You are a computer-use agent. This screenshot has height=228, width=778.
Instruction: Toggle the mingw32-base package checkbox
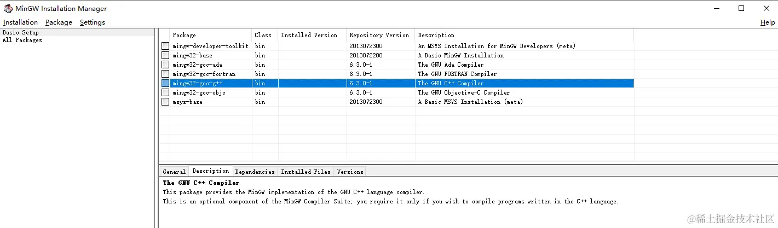[x=165, y=55]
